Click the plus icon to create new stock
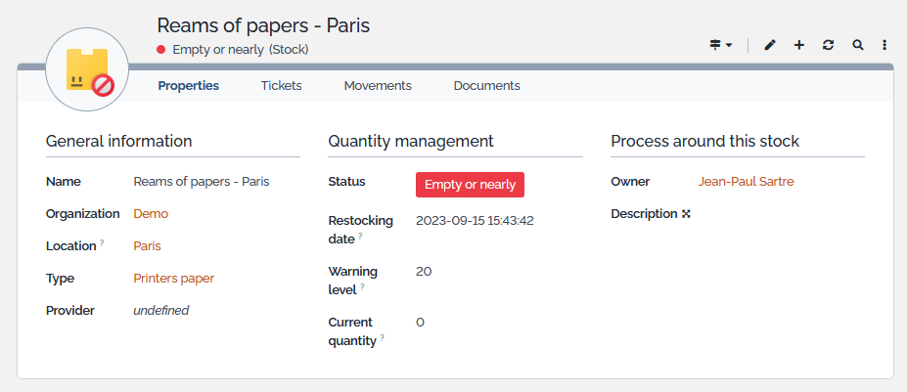 [799, 45]
